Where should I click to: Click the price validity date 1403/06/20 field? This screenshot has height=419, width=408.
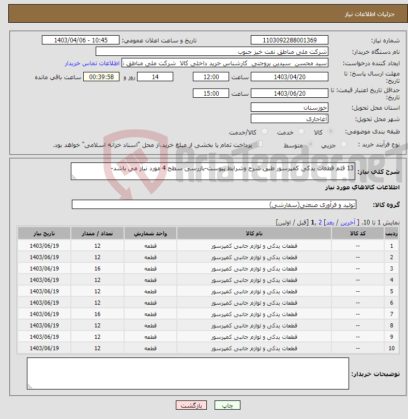click(290, 93)
